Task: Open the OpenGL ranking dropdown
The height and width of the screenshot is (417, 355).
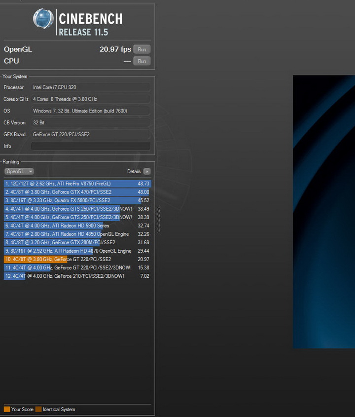Action: (x=19, y=172)
